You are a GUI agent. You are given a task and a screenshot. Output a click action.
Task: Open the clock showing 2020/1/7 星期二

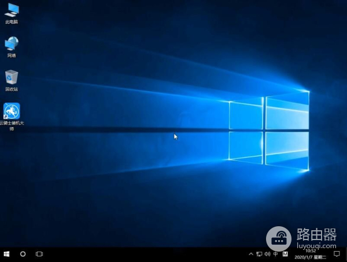coord(310,254)
